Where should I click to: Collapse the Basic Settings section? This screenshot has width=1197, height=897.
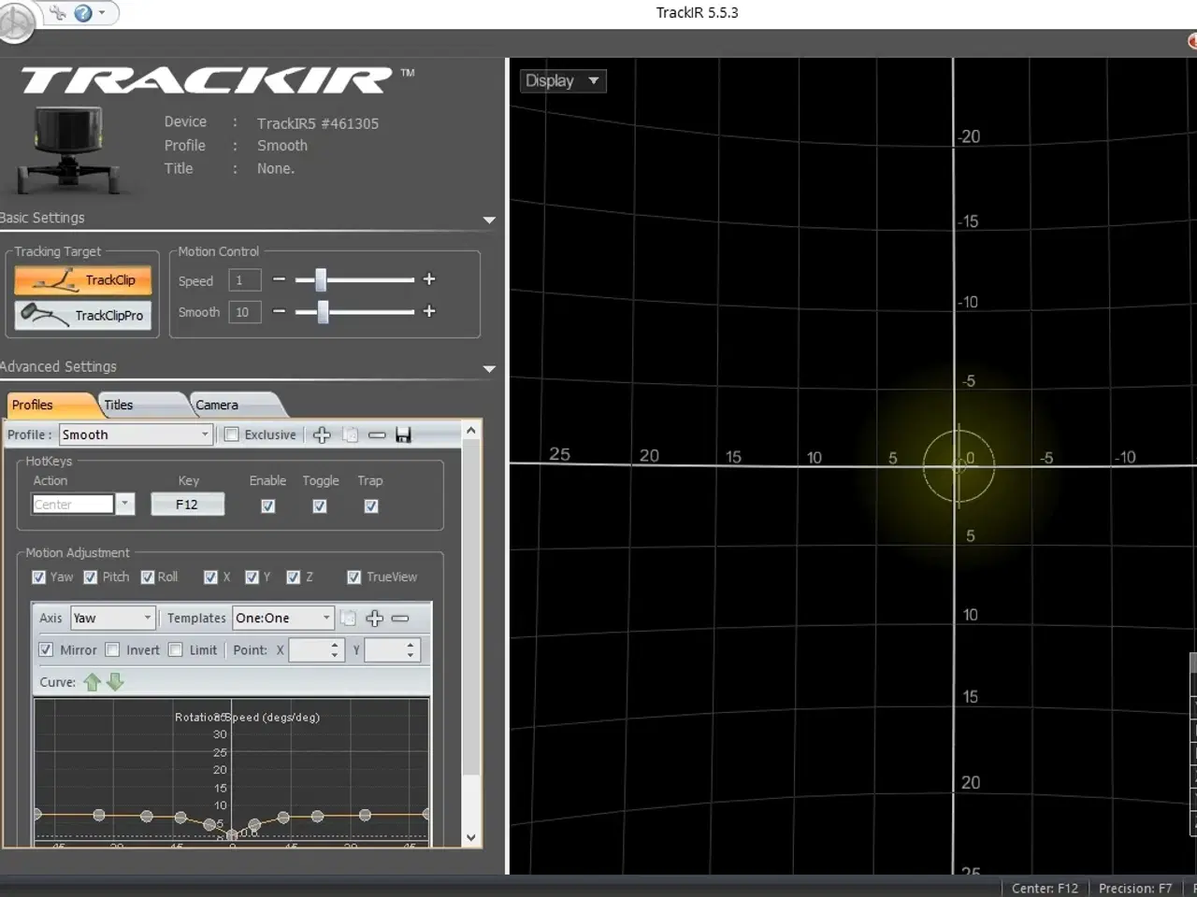click(x=489, y=221)
